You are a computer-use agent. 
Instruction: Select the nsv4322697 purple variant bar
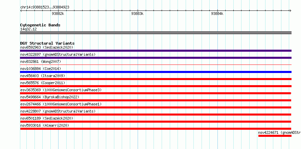pyautogui.click(x=156, y=58)
